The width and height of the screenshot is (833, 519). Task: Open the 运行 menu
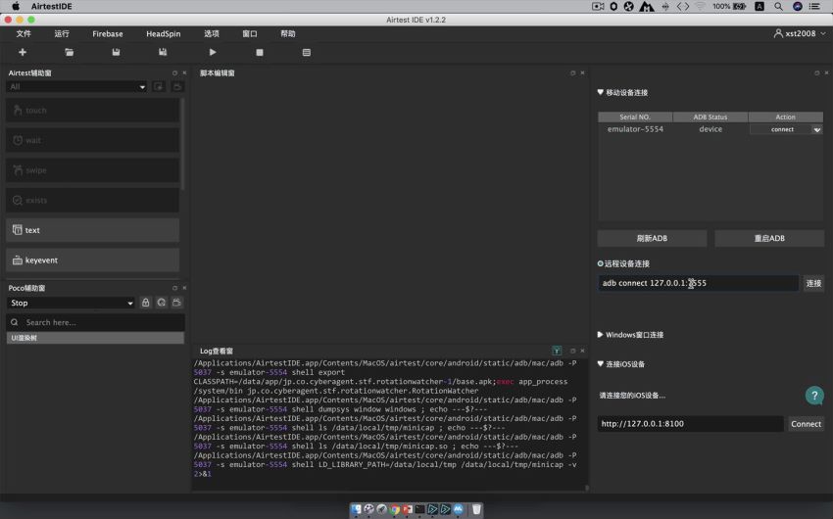[62, 33]
